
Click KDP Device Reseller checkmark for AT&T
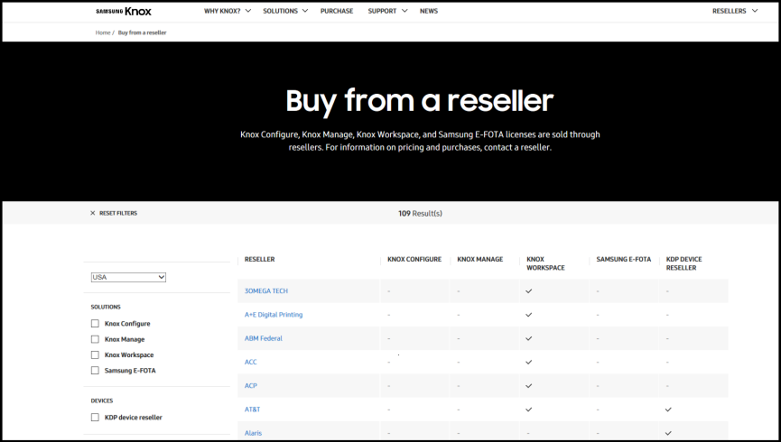click(668, 410)
